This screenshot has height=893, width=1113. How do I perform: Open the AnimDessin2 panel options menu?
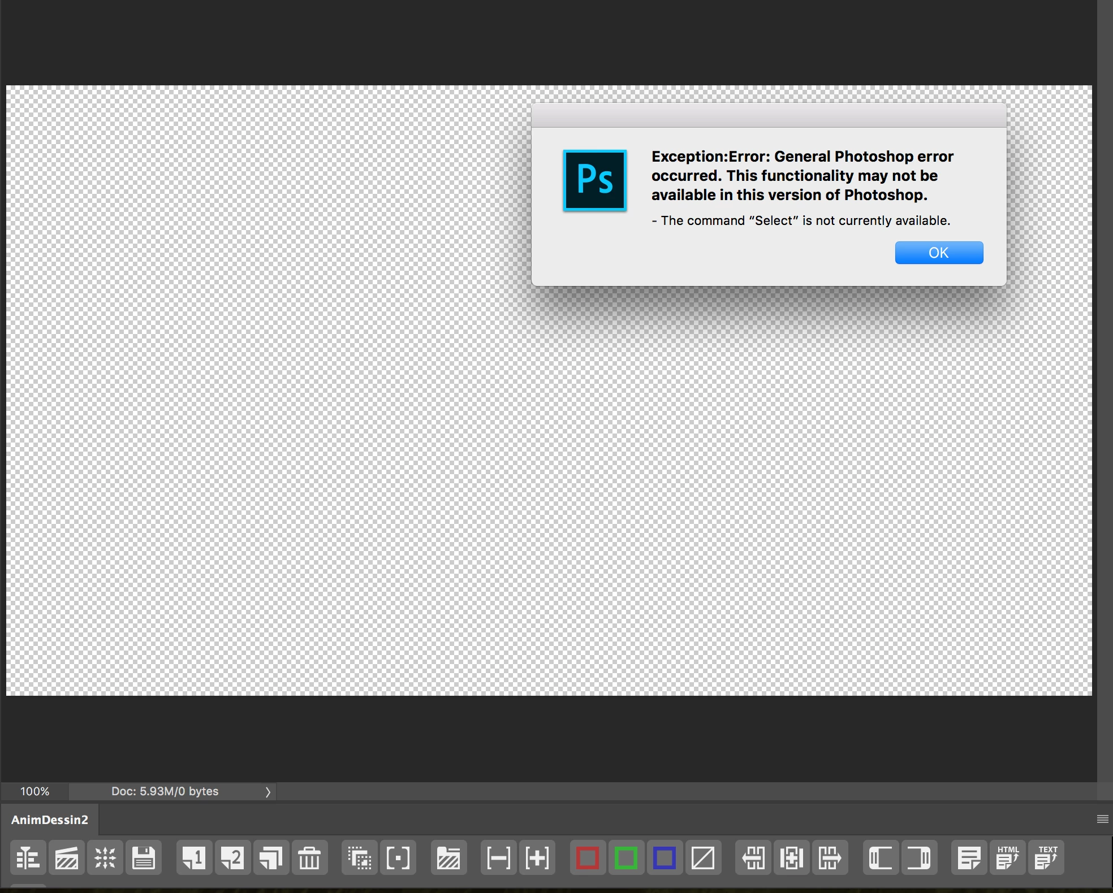pyautogui.click(x=1102, y=820)
